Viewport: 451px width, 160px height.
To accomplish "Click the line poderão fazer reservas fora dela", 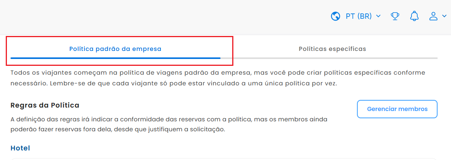I will [117, 129].
